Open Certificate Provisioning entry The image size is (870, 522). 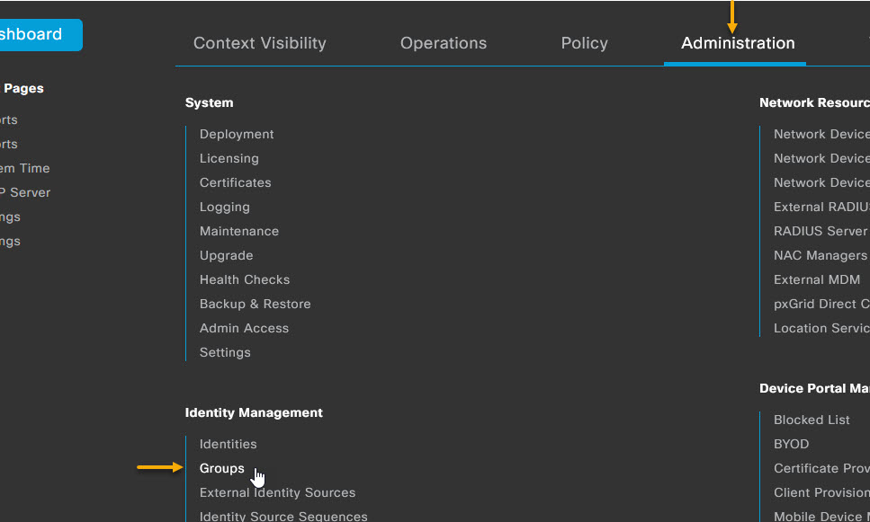[821, 468]
